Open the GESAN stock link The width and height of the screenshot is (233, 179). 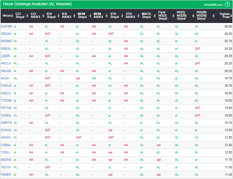[x=6, y=34]
